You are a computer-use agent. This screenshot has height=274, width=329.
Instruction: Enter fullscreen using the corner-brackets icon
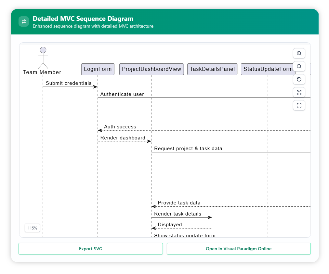[x=299, y=105]
